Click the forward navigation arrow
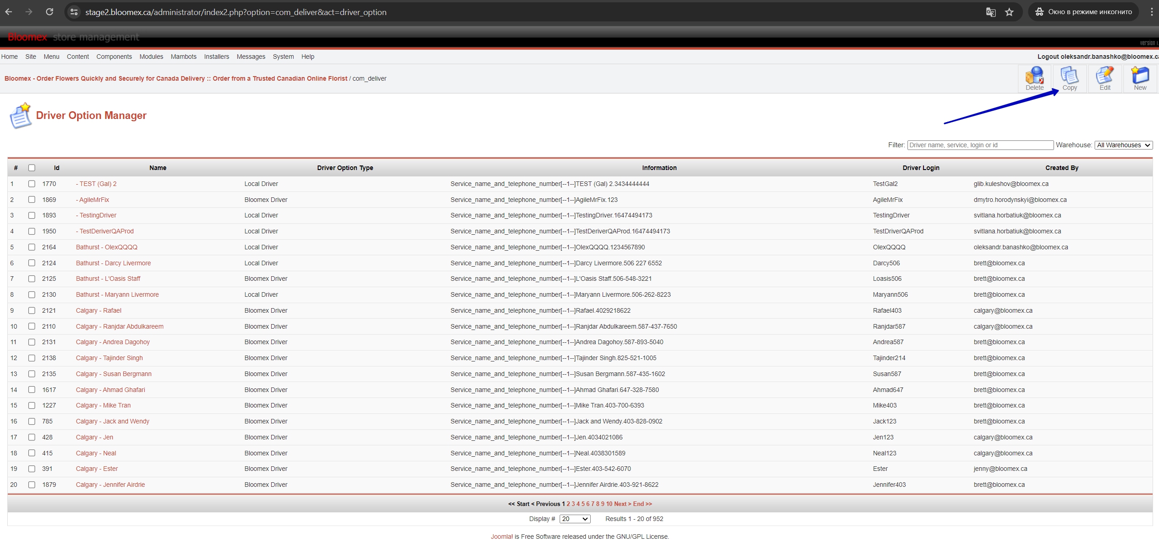Screen dimensions: 1159x547 [x=29, y=12]
